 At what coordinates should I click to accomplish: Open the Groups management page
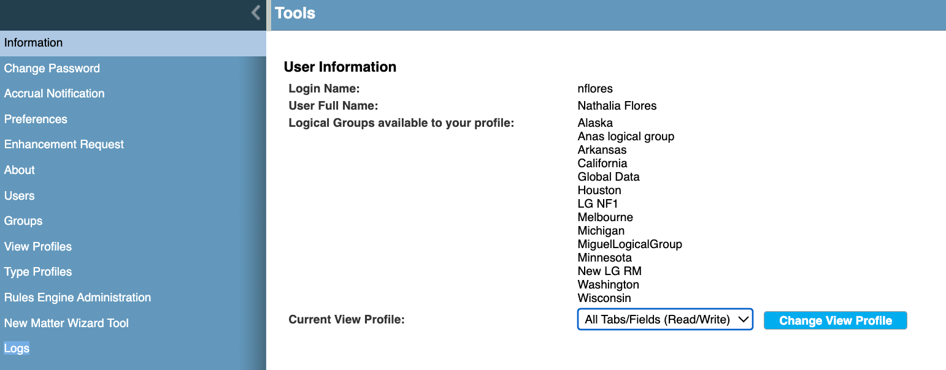pyautogui.click(x=23, y=221)
